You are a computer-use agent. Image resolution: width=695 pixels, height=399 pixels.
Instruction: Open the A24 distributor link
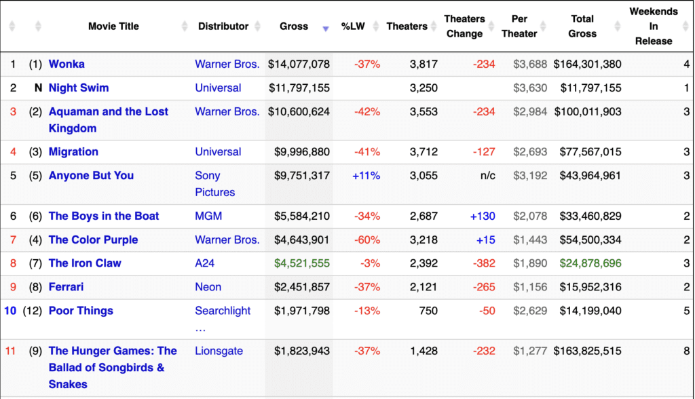click(205, 263)
